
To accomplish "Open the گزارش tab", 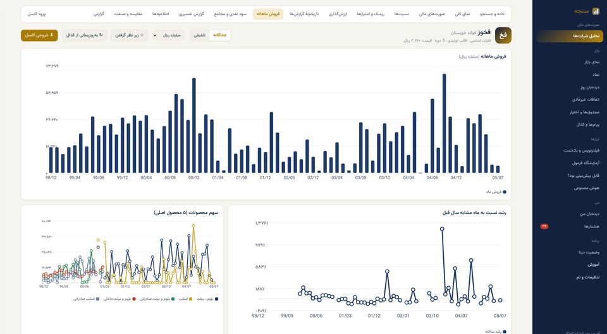I will pos(99,14).
